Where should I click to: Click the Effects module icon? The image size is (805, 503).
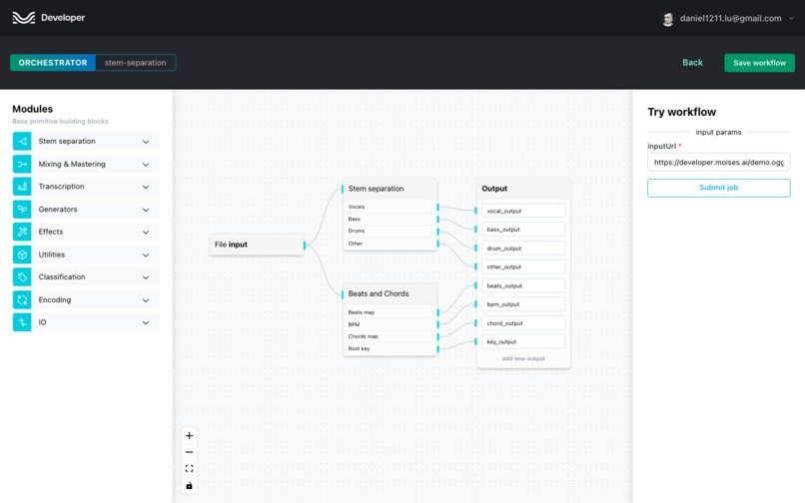(22, 232)
